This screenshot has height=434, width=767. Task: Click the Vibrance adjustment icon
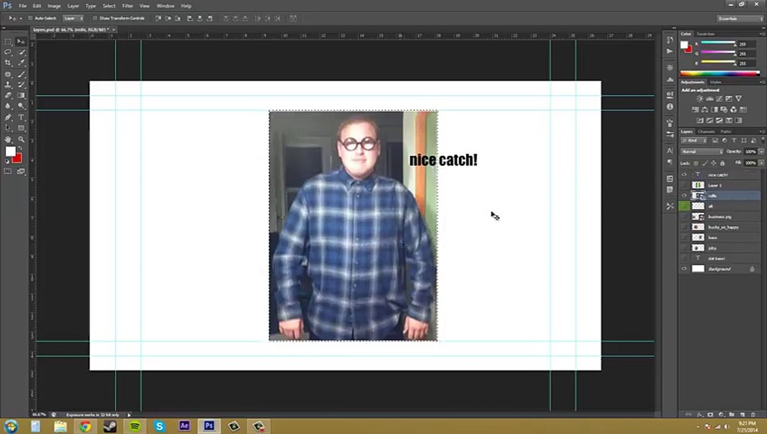pos(738,99)
